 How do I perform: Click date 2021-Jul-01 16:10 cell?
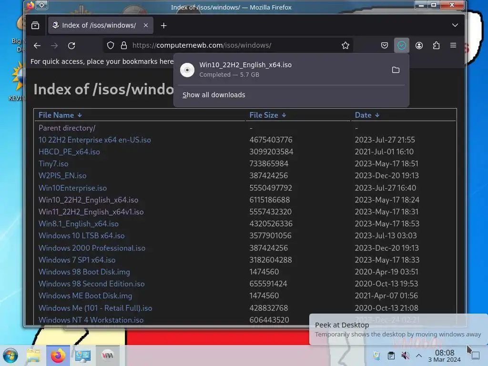[x=384, y=152]
